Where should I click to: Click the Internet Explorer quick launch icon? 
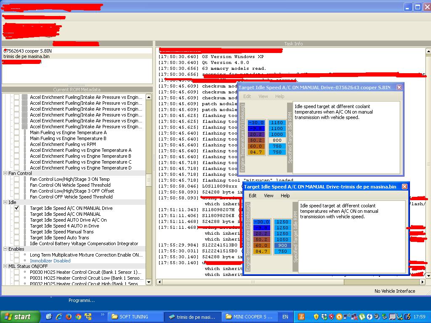coord(59,317)
